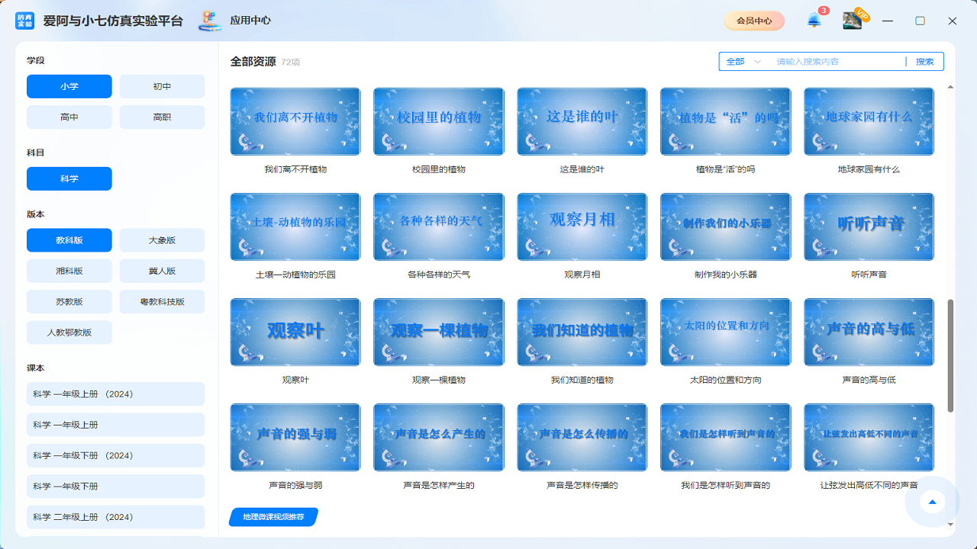Click the VIP user avatar
Screen dimensions: 977x549
(x=852, y=19)
